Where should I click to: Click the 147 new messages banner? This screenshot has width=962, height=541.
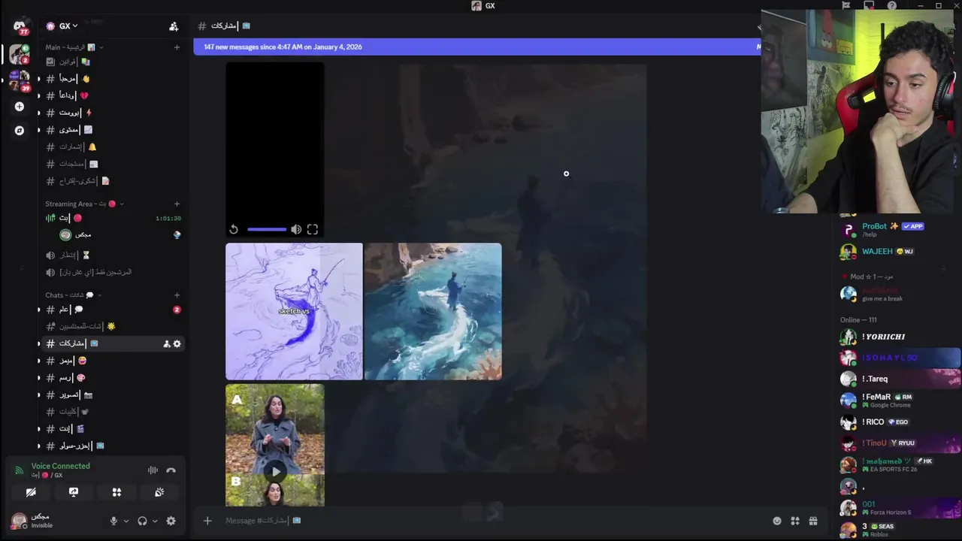[x=476, y=47]
